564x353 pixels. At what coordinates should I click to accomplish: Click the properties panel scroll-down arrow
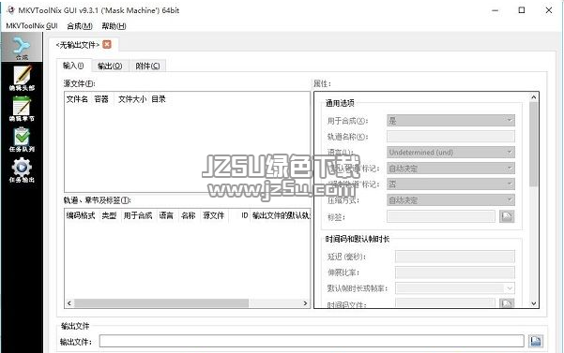534,303
